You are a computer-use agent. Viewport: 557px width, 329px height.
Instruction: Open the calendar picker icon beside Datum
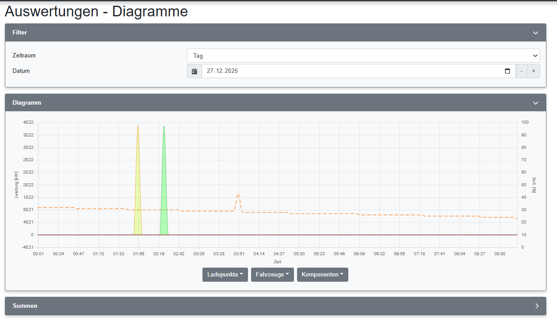[x=194, y=71]
